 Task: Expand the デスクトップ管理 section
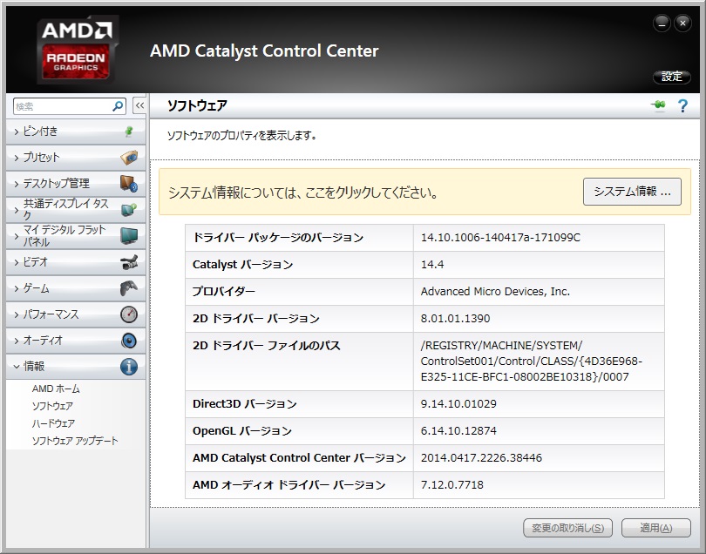pyautogui.click(x=76, y=184)
